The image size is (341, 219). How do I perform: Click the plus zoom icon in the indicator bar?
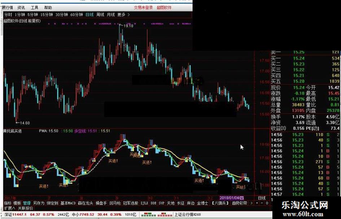click(257, 203)
